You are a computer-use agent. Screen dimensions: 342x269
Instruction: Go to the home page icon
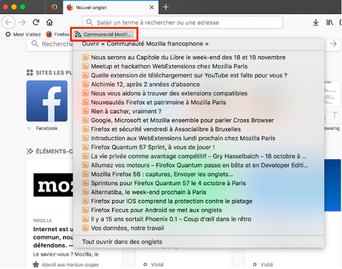coord(49,22)
